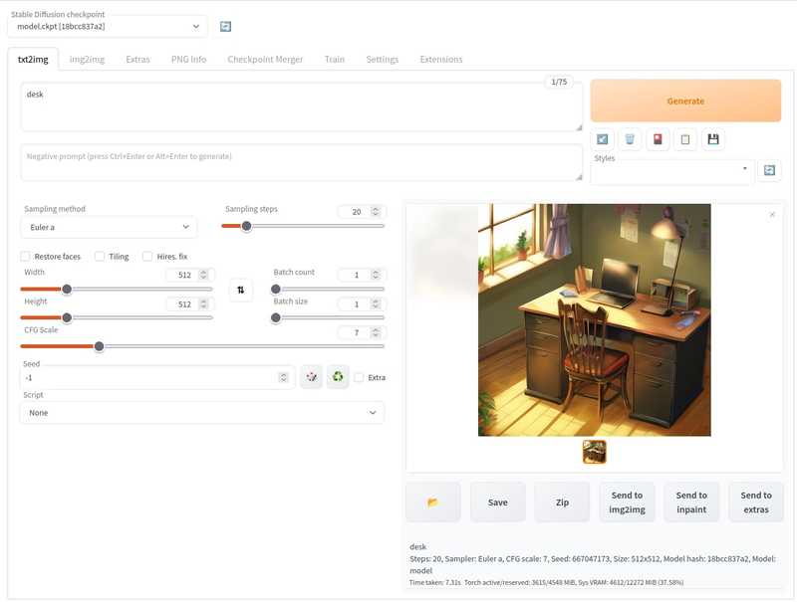Save style with floppy disk icon
This screenshot has height=602, width=797.
(713, 139)
